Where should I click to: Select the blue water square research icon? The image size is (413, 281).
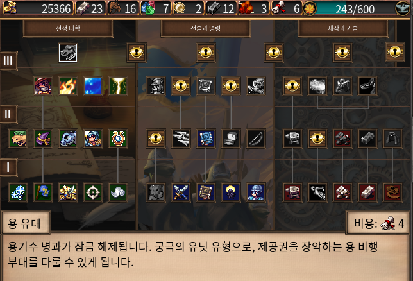click(x=93, y=86)
